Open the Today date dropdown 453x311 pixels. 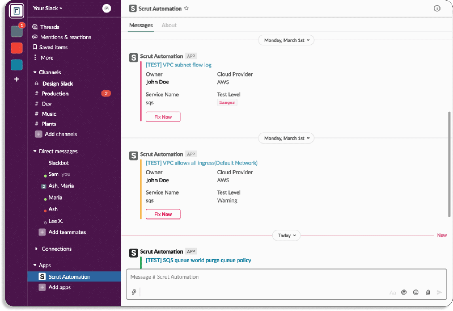[x=286, y=236]
